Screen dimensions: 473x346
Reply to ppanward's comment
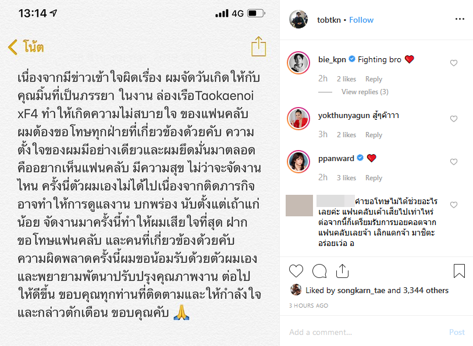374,178
